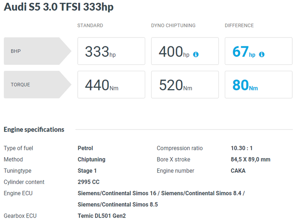Click the DYNO CHIPTUNING column header
296x222 pixels.
click(173, 26)
